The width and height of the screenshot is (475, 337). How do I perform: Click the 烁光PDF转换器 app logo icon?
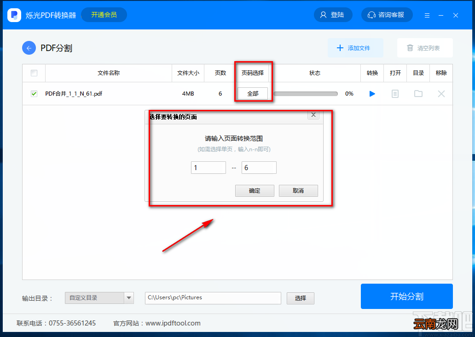click(x=14, y=15)
